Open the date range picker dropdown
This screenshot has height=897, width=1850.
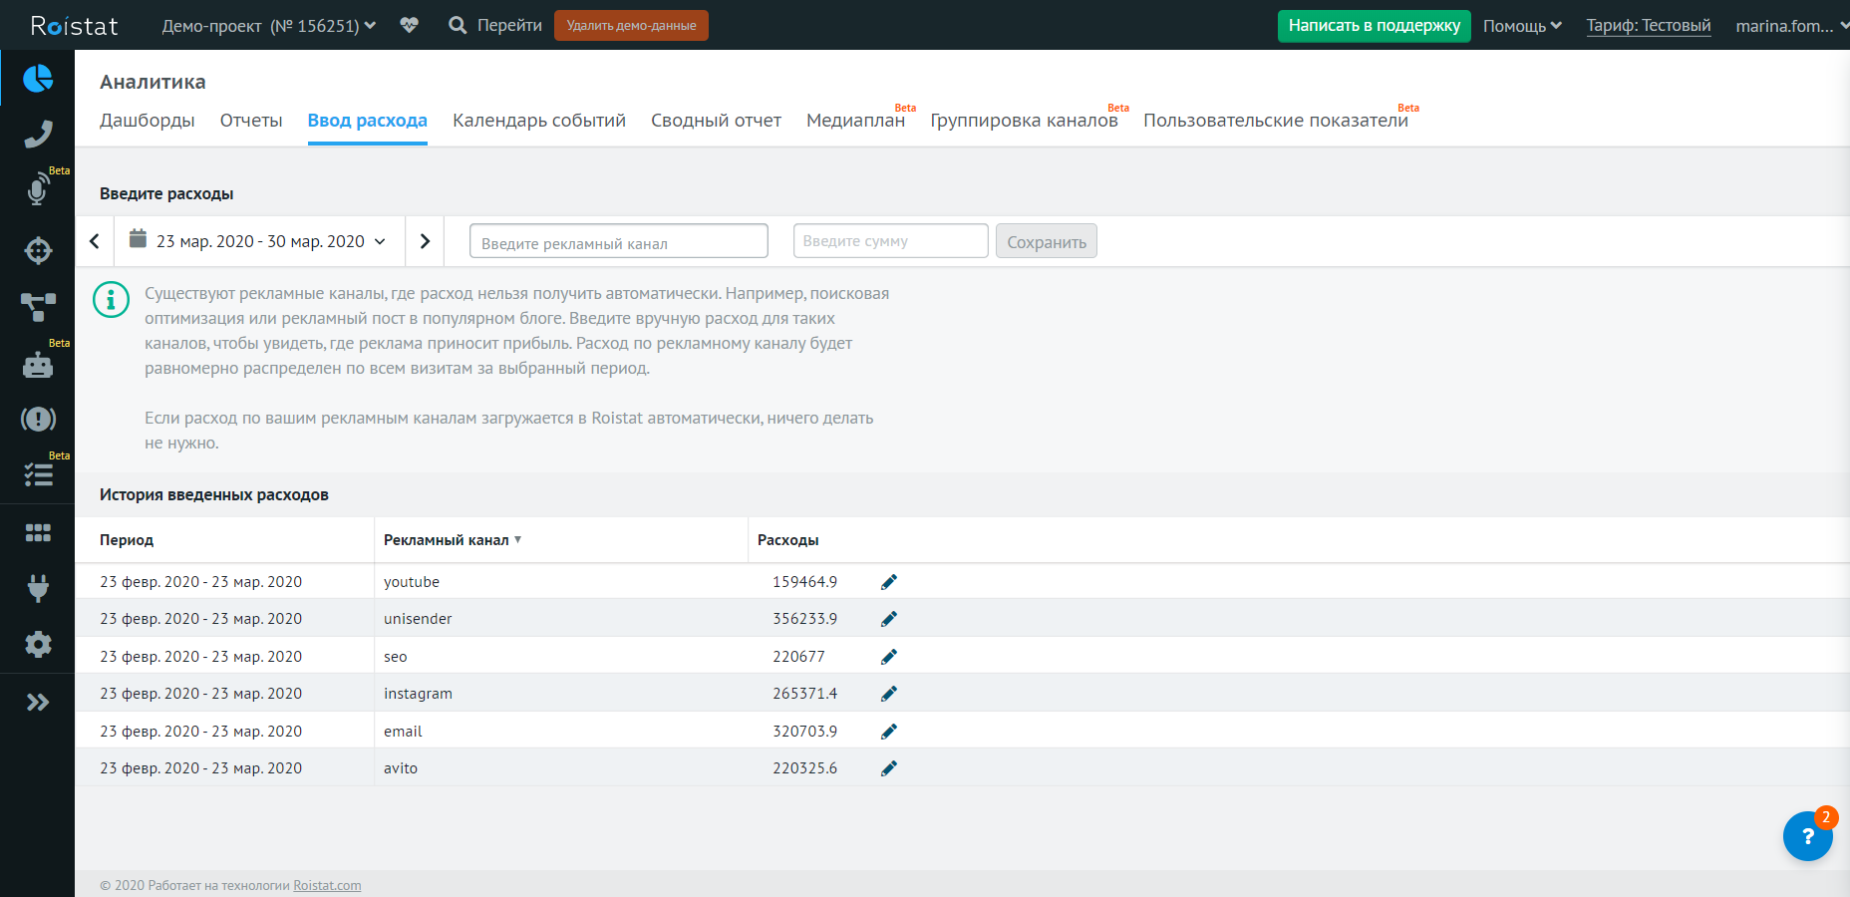pyautogui.click(x=259, y=241)
